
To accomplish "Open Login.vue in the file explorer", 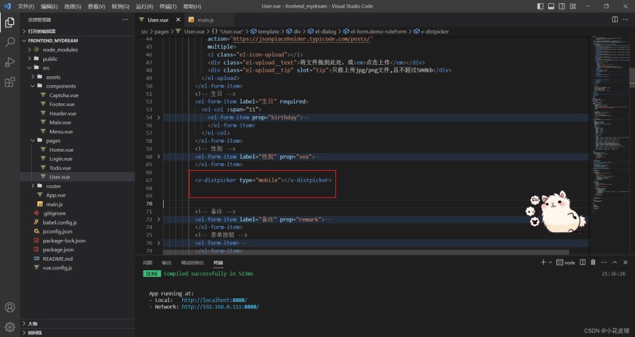I will (x=61, y=159).
